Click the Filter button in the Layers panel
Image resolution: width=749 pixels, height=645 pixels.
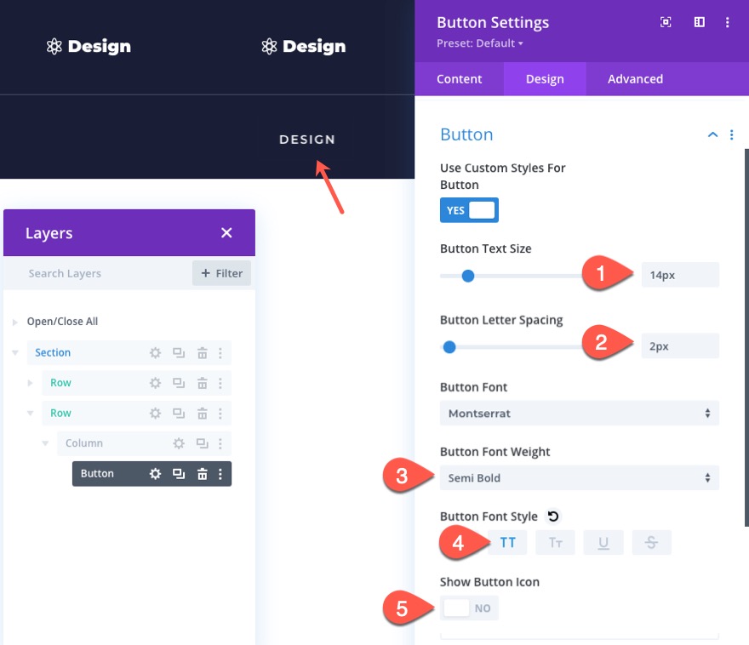pos(221,273)
